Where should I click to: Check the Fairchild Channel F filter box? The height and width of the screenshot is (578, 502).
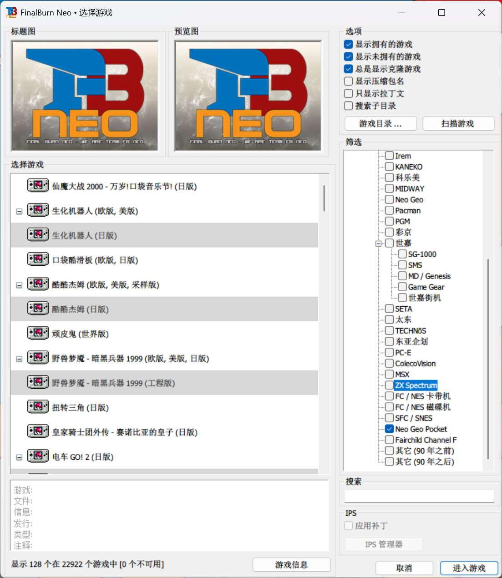390,440
